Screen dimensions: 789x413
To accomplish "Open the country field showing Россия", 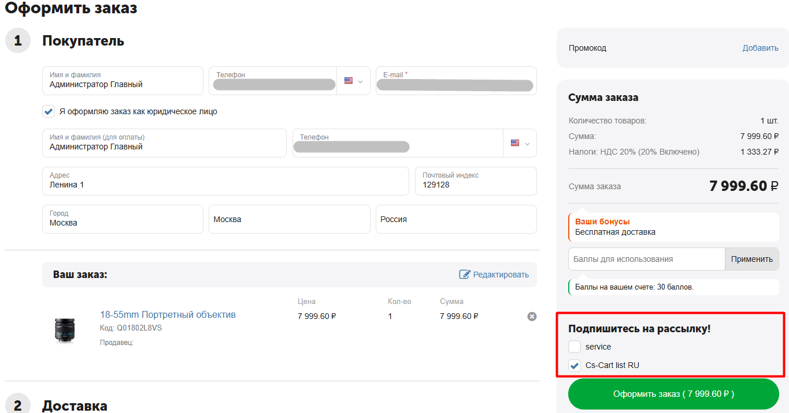I will coord(456,219).
